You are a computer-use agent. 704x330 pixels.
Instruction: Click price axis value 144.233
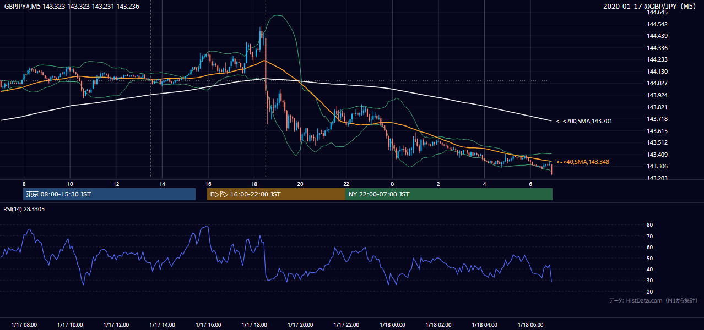point(658,59)
